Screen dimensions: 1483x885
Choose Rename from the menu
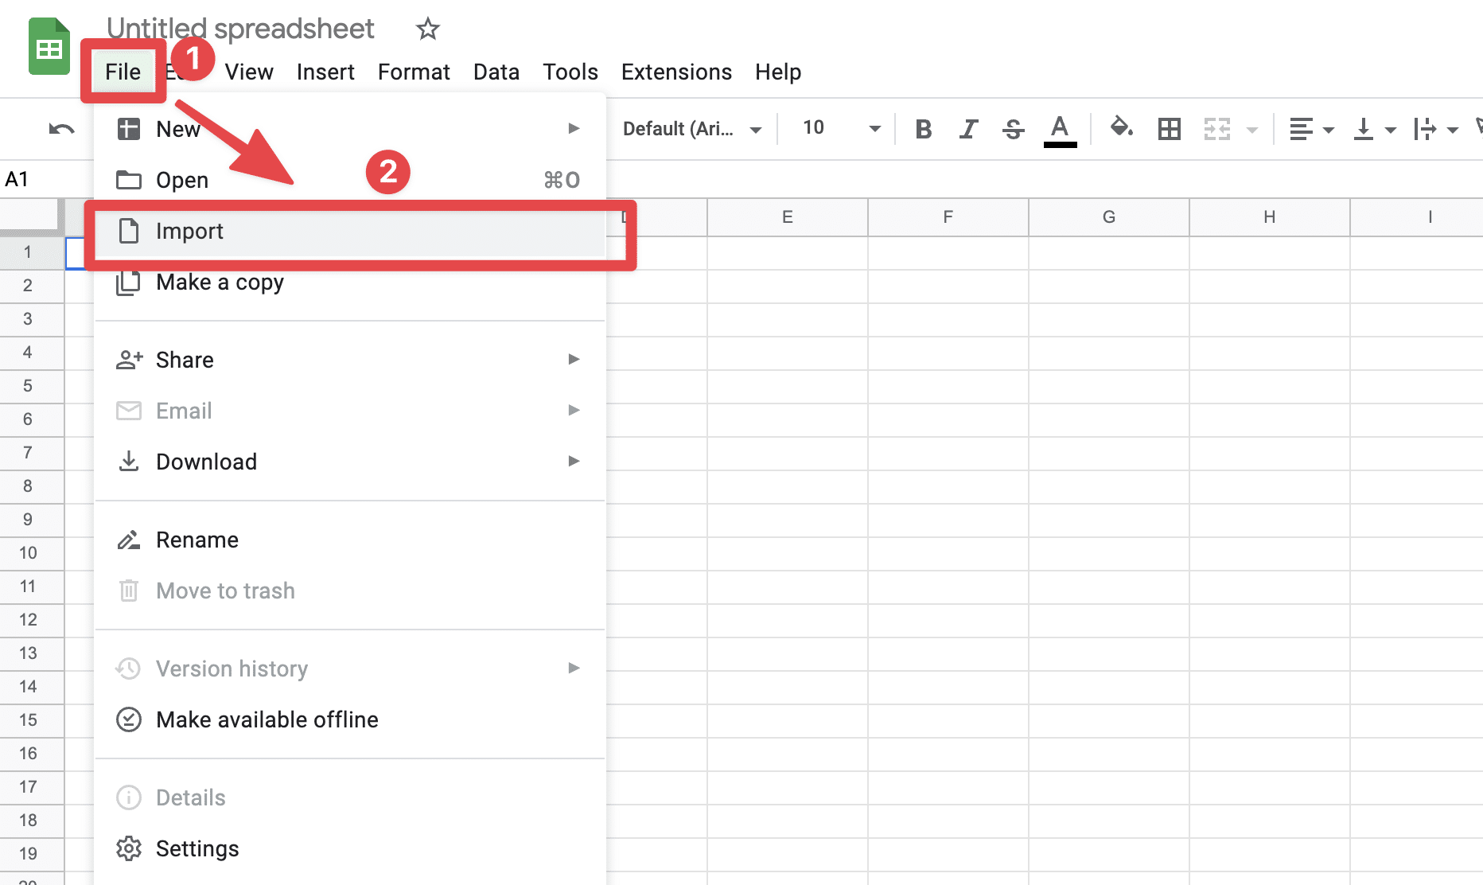coord(350,540)
